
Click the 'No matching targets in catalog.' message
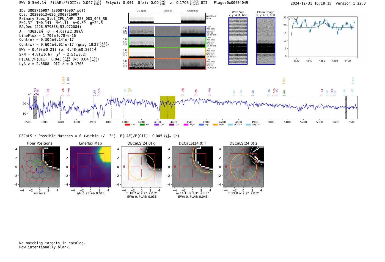point(52,243)
